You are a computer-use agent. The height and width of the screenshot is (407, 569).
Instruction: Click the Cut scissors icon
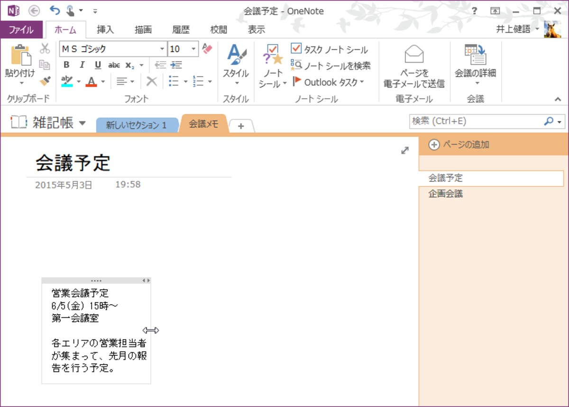(x=45, y=48)
